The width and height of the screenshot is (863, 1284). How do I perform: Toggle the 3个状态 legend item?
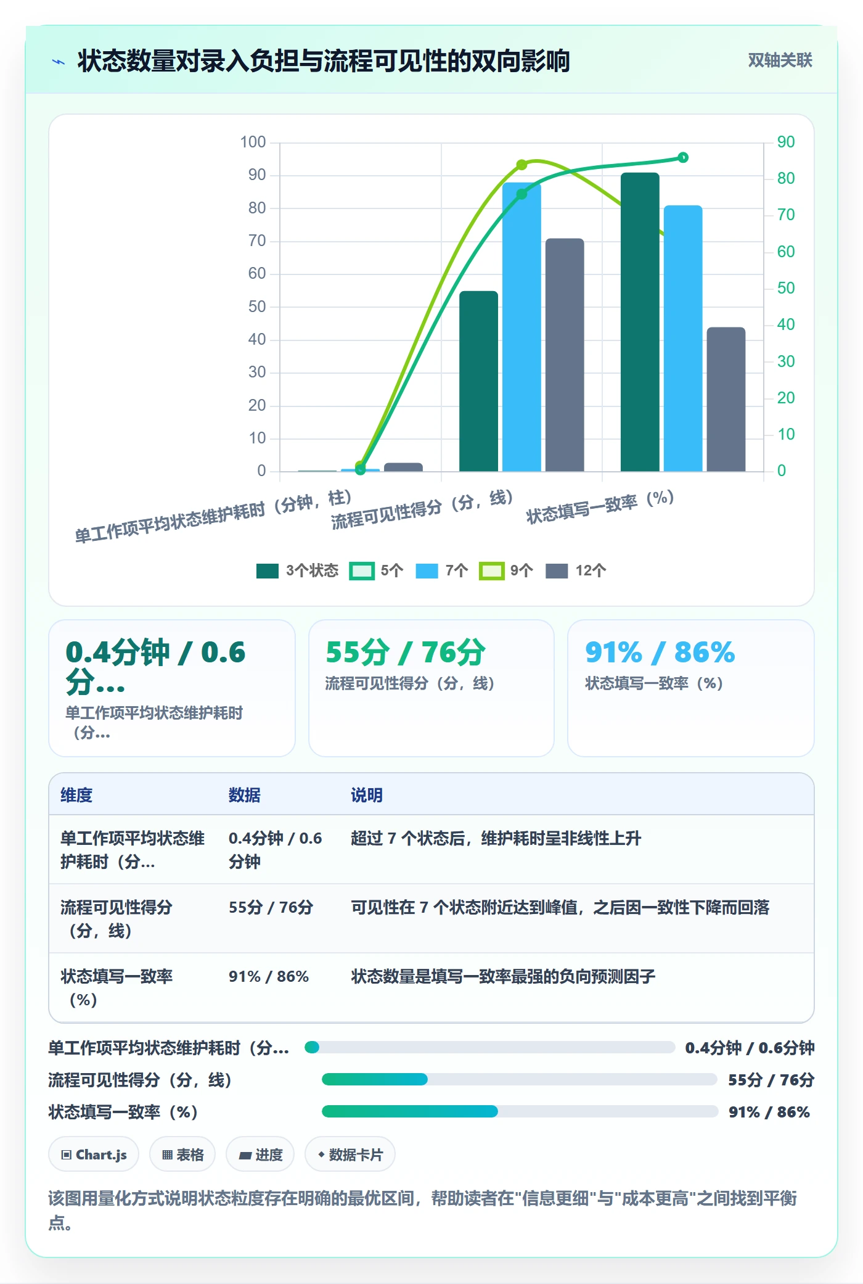[x=297, y=570]
